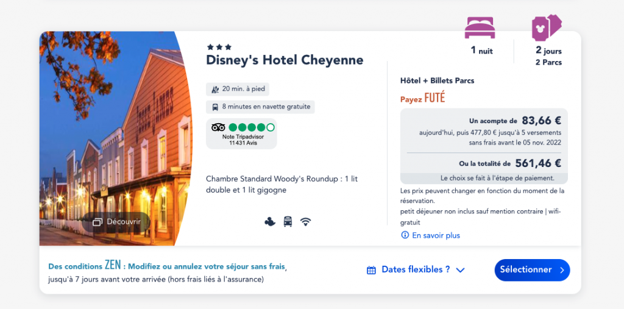
Task: Click the Tripadvisor owl logo
Action: pos(218,127)
